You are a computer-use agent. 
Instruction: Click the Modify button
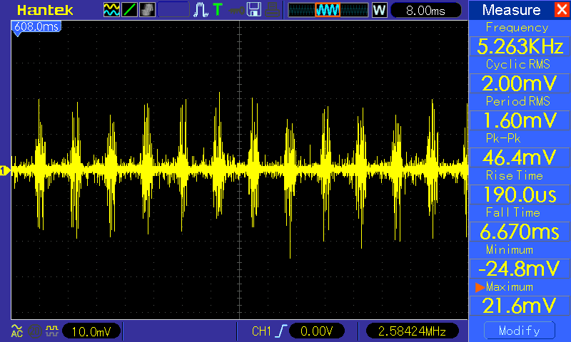[520, 331]
